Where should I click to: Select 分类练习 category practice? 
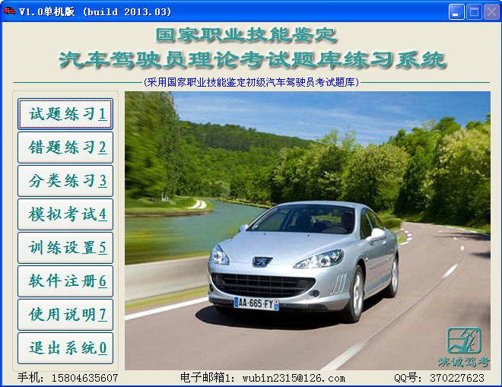66,181
